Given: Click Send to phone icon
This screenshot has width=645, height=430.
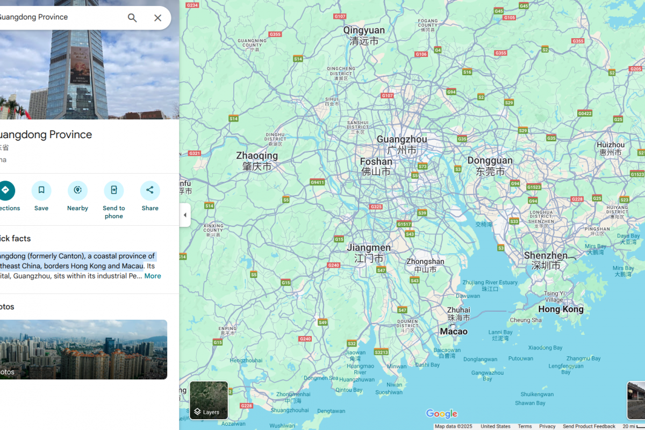Looking at the screenshot, I should click(x=113, y=190).
